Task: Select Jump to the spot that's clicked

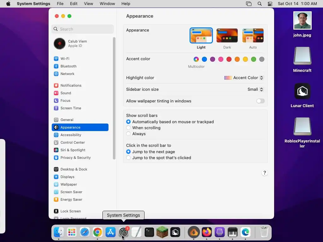Action: pyautogui.click(x=128, y=158)
